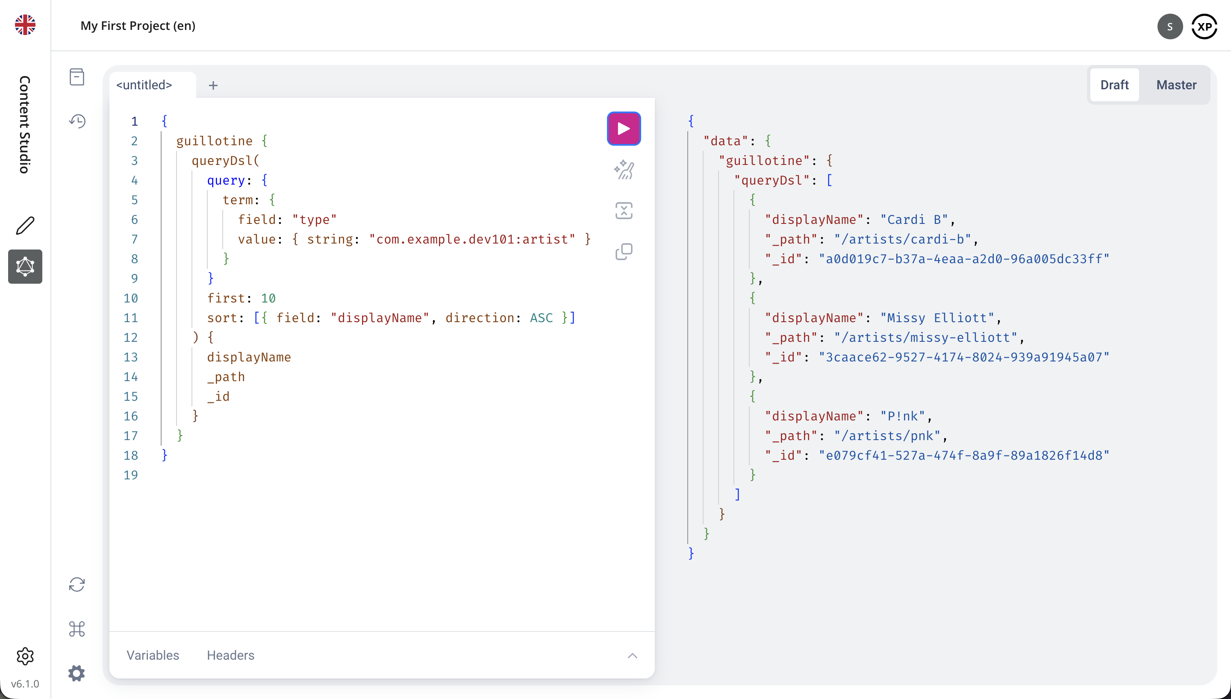
Task: Open the XP launcher menu
Action: point(1204,26)
